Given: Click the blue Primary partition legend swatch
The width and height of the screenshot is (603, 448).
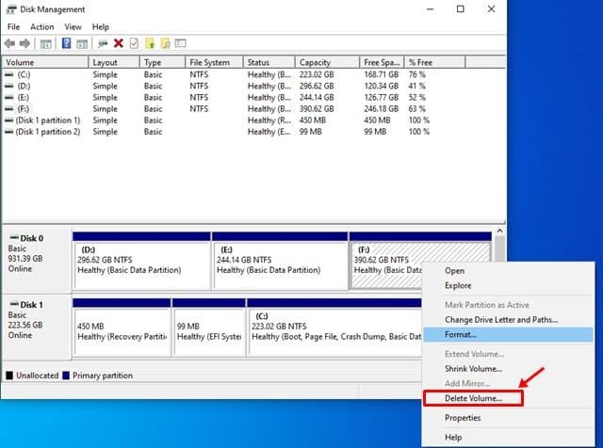Looking at the screenshot, I should (x=66, y=376).
